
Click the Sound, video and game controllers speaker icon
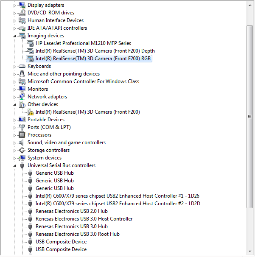click(x=22, y=142)
